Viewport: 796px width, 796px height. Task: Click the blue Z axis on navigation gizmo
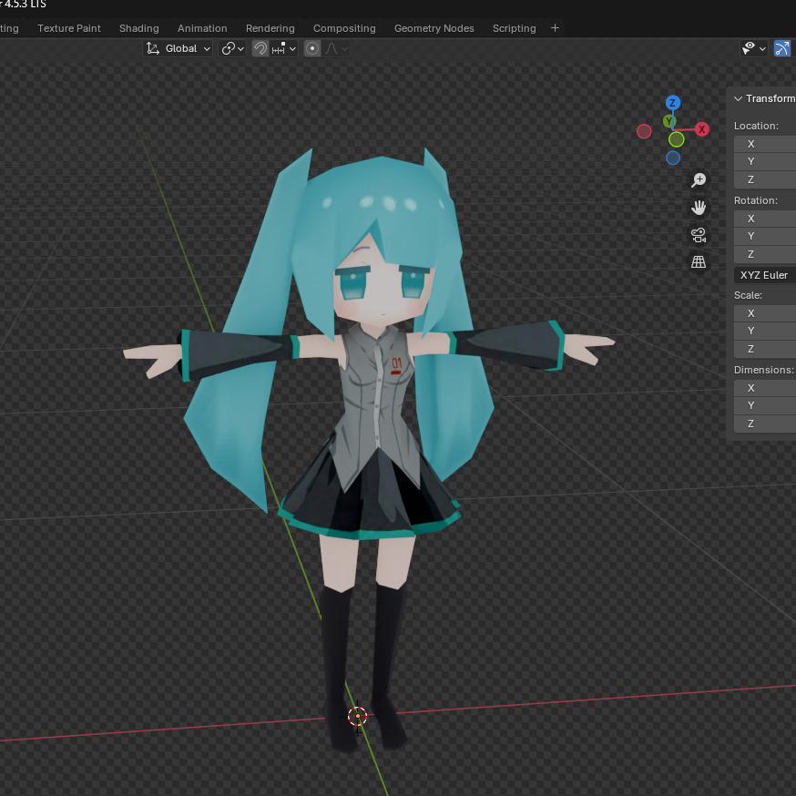click(x=673, y=103)
